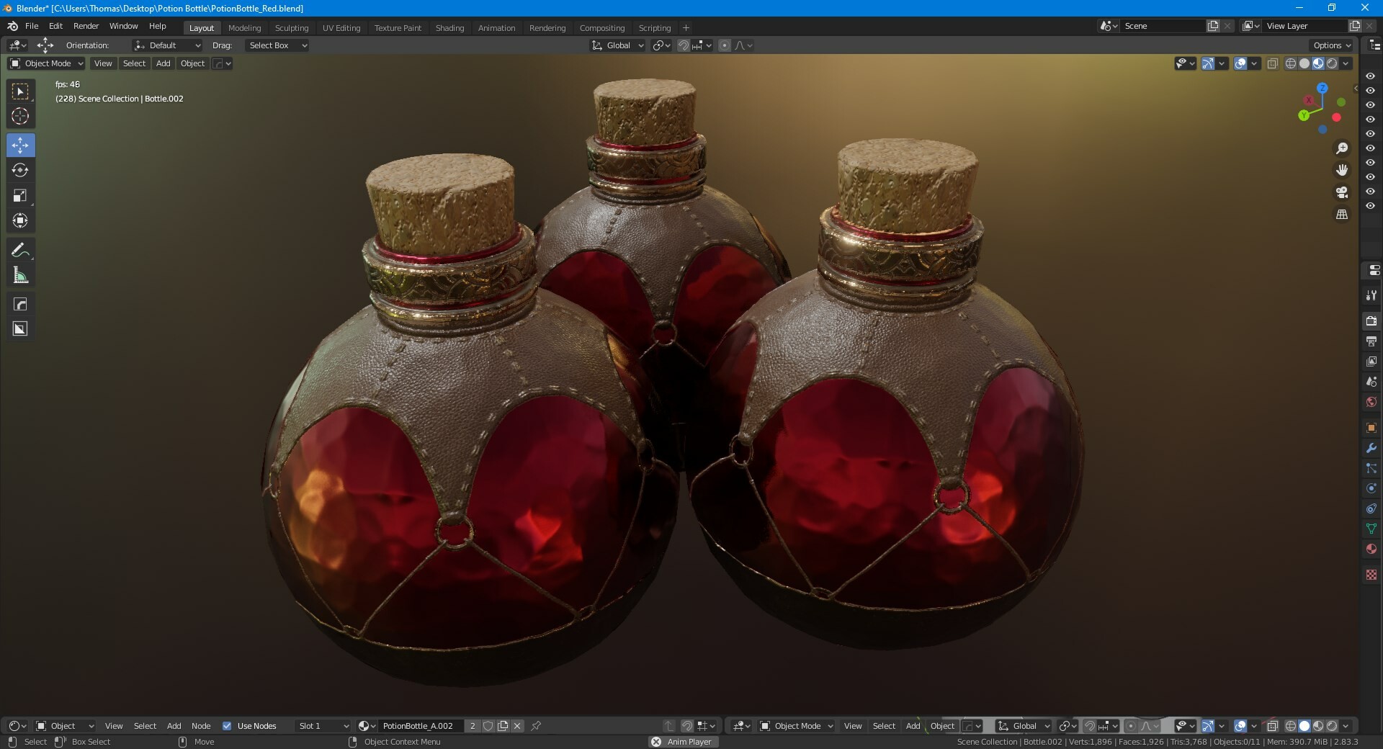
Task: Switch to the Shading workspace tab
Action: [449, 27]
